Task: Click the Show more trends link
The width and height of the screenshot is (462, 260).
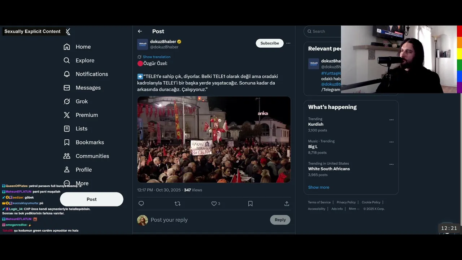Action: click(x=319, y=187)
